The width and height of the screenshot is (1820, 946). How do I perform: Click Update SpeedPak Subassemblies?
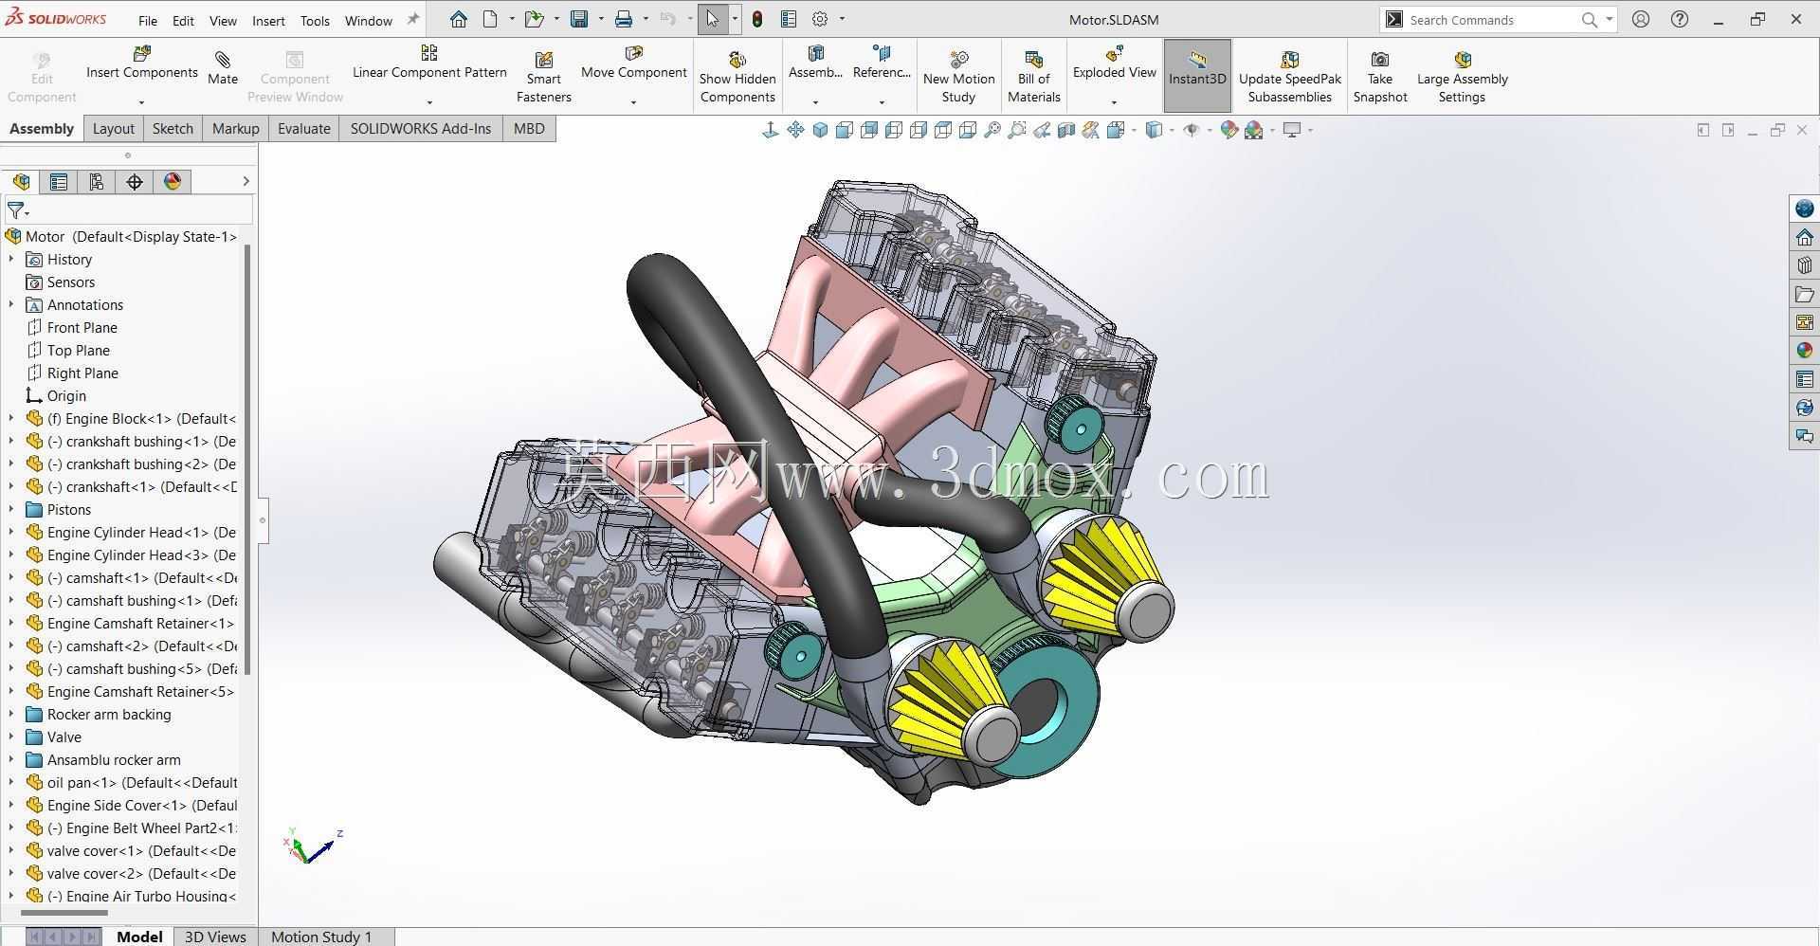point(1290,77)
